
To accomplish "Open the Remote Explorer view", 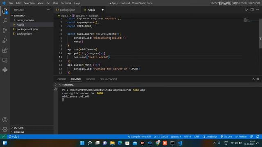I will tap(5, 60).
